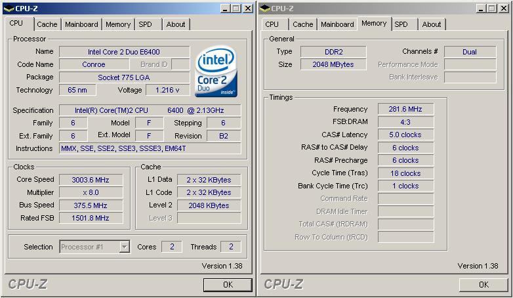Open About tab in right window
Viewport: 513px width, 298px height.
432,24
